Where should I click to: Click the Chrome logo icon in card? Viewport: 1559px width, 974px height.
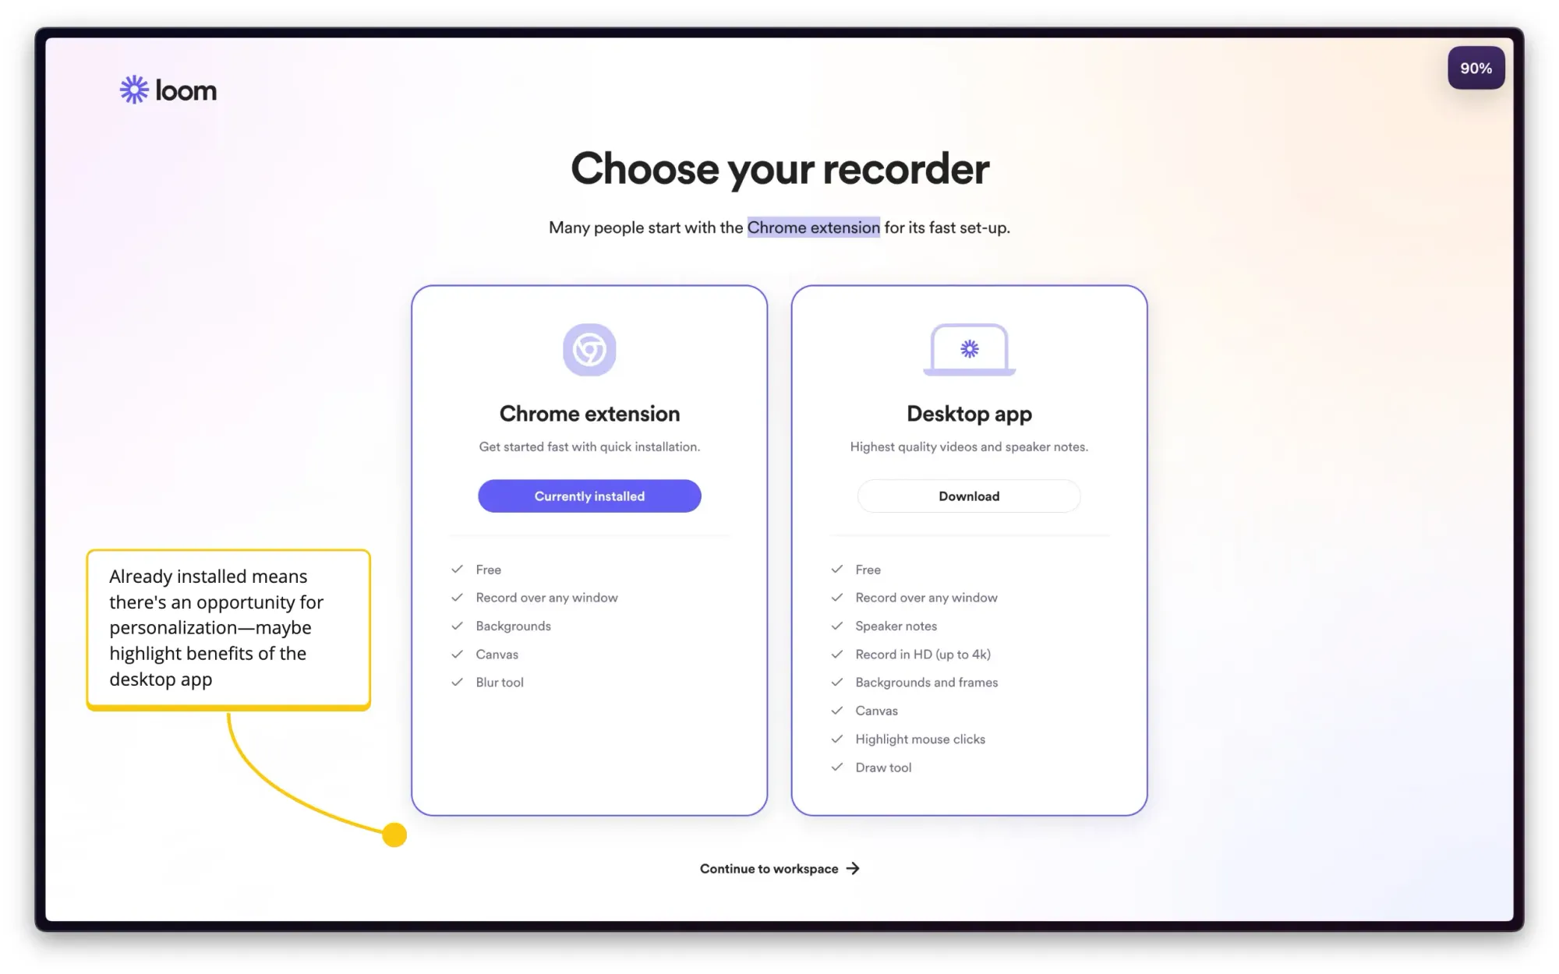pyautogui.click(x=588, y=349)
